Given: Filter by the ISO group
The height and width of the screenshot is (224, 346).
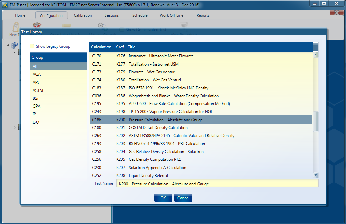Looking at the screenshot, I should pos(58,122).
